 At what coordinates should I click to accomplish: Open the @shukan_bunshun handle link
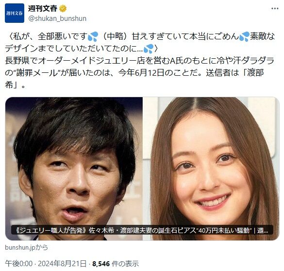[57, 18]
